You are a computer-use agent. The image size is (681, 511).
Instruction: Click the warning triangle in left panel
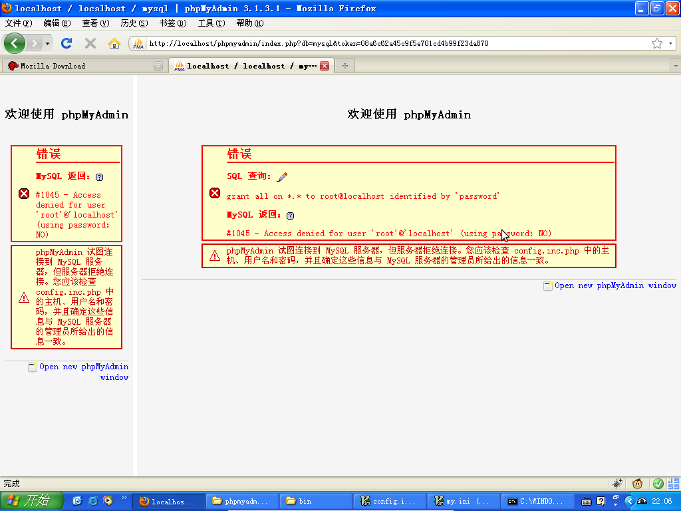coord(24,297)
